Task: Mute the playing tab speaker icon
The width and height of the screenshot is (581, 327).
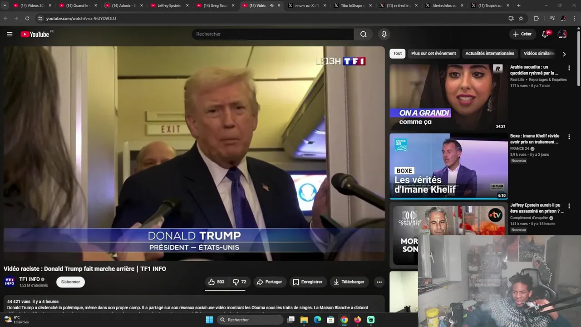Action: 271,5
